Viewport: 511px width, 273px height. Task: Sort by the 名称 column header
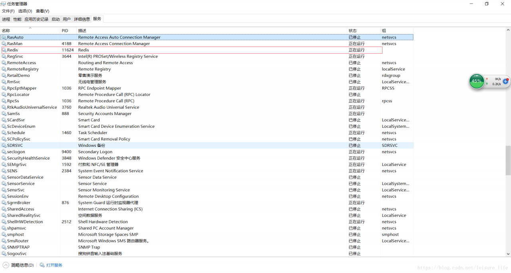pyautogui.click(x=30, y=31)
